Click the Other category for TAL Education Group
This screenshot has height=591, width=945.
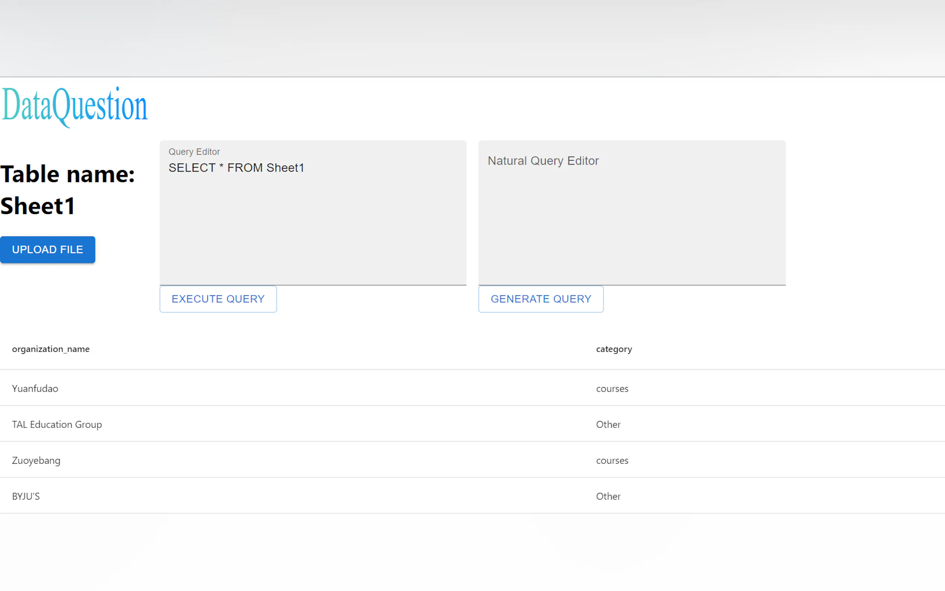click(608, 425)
